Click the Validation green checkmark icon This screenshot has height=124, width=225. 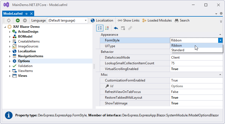click(x=14, y=66)
